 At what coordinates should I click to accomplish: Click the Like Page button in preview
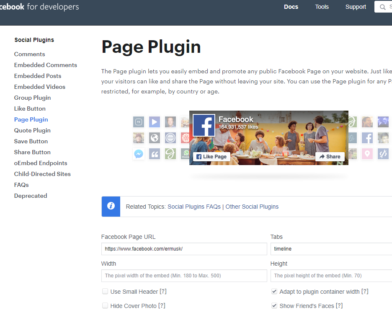(211, 156)
